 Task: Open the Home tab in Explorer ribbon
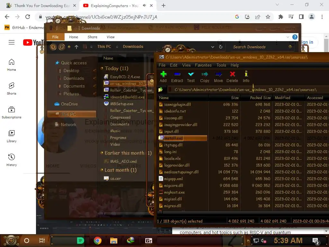point(74,37)
